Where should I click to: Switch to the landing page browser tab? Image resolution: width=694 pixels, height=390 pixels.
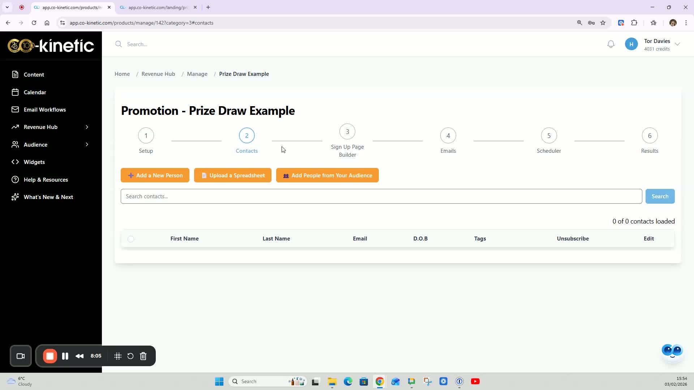(159, 7)
